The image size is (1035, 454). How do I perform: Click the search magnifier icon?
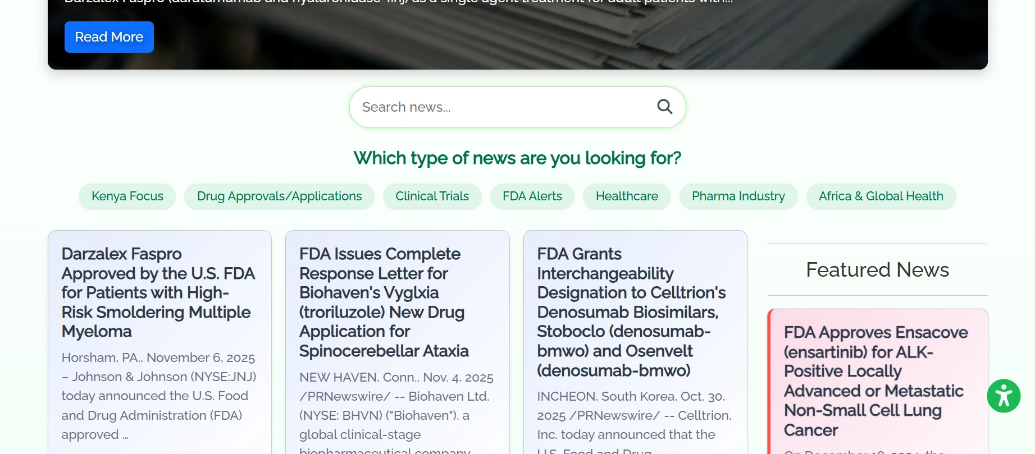(x=664, y=107)
